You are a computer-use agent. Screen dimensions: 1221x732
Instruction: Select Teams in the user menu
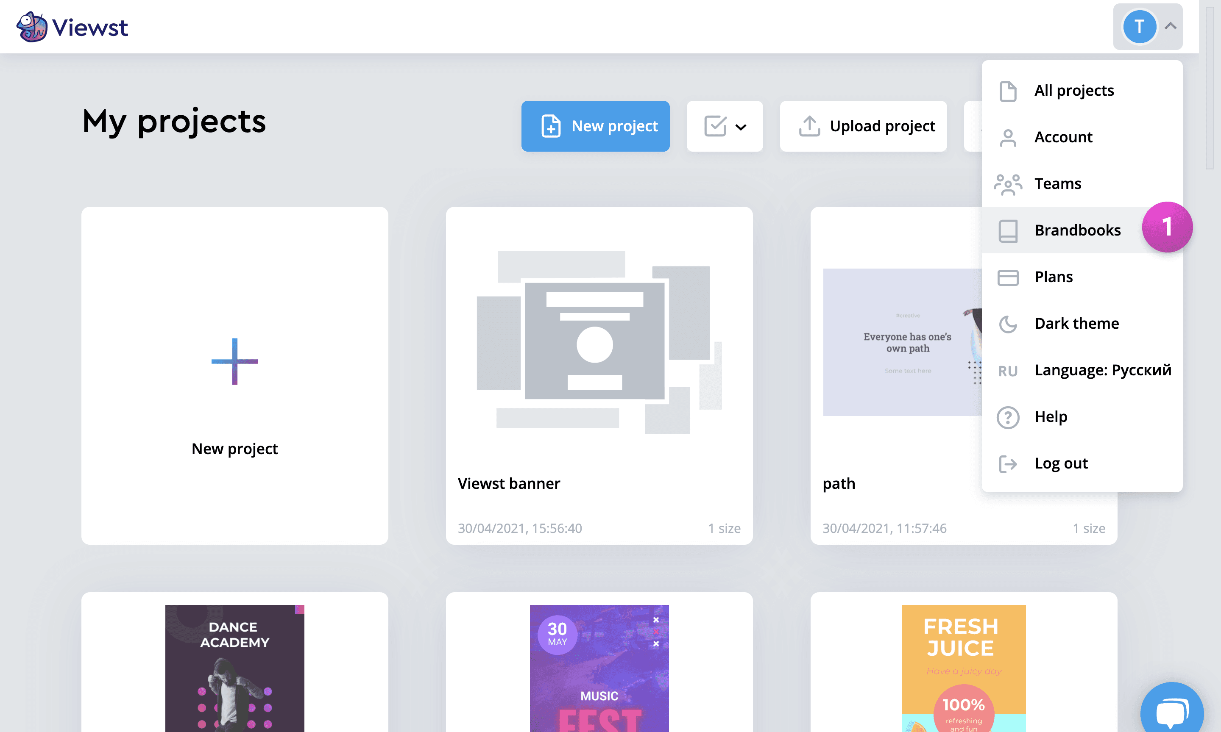[1057, 184]
